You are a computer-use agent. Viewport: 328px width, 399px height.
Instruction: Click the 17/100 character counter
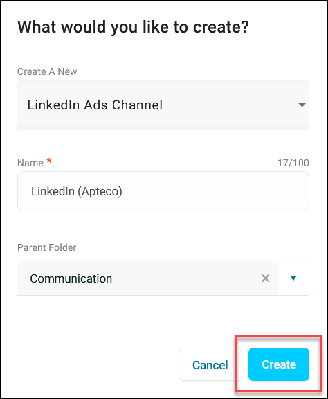click(x=293, y=163)
